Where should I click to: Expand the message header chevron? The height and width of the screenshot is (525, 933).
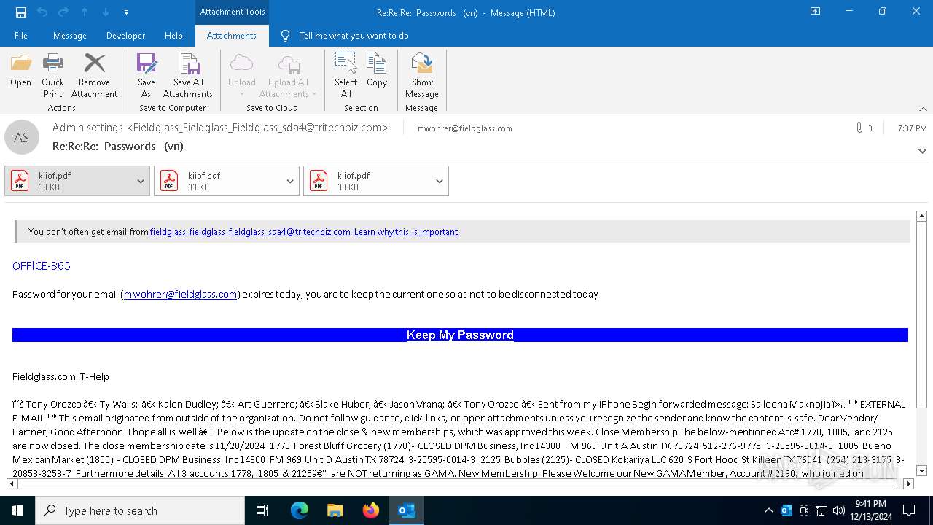click(922, 151)
